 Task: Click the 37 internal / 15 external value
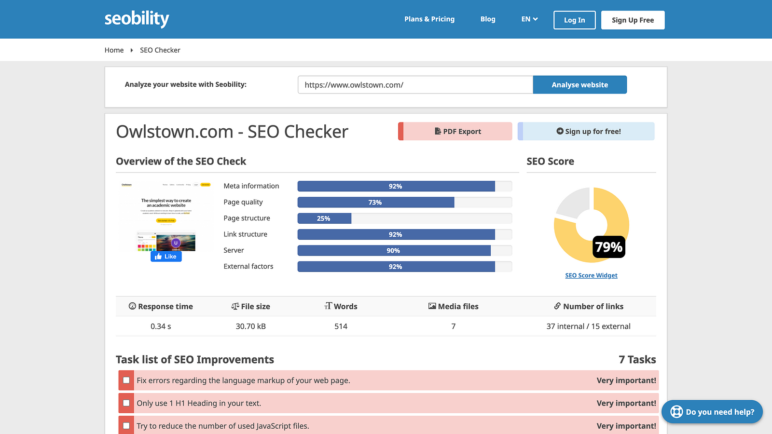click(x=589, y=326)
